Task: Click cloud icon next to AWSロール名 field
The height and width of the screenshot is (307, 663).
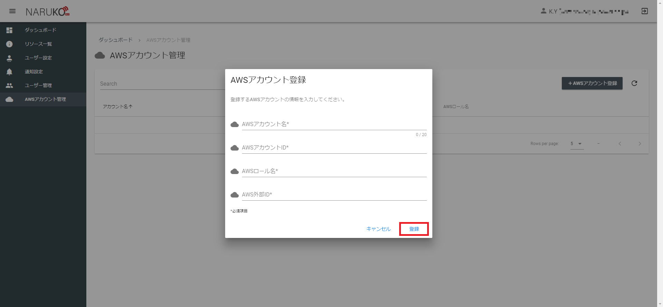Action: coord(234,171)
